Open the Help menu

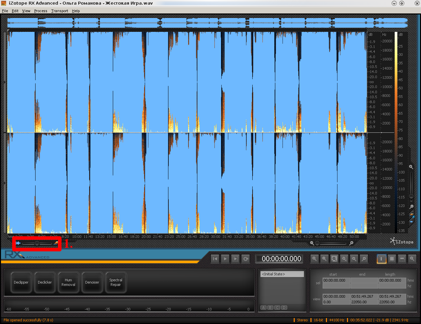click(x=76, y=11)
